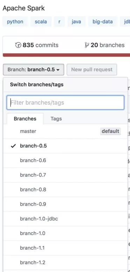Select branch-0.8 in the branch list

pyautogui.click(x=65, y=190)
